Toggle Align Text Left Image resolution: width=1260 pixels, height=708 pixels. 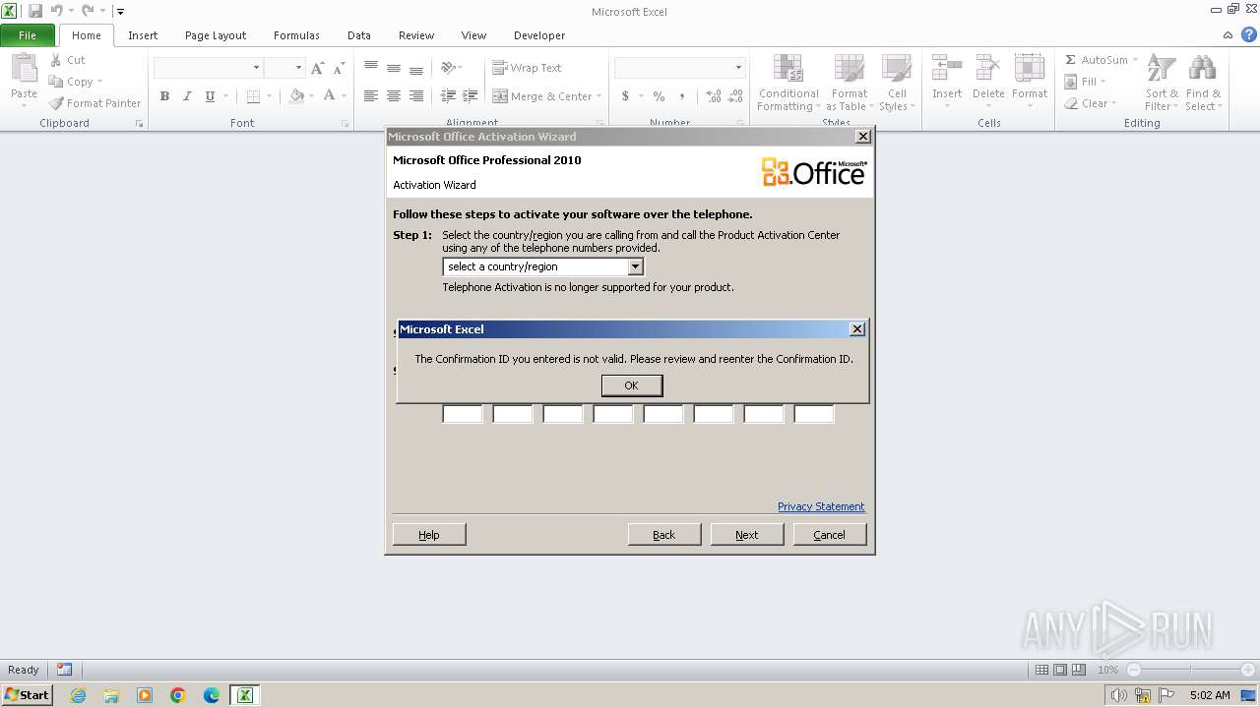(371, 96)
